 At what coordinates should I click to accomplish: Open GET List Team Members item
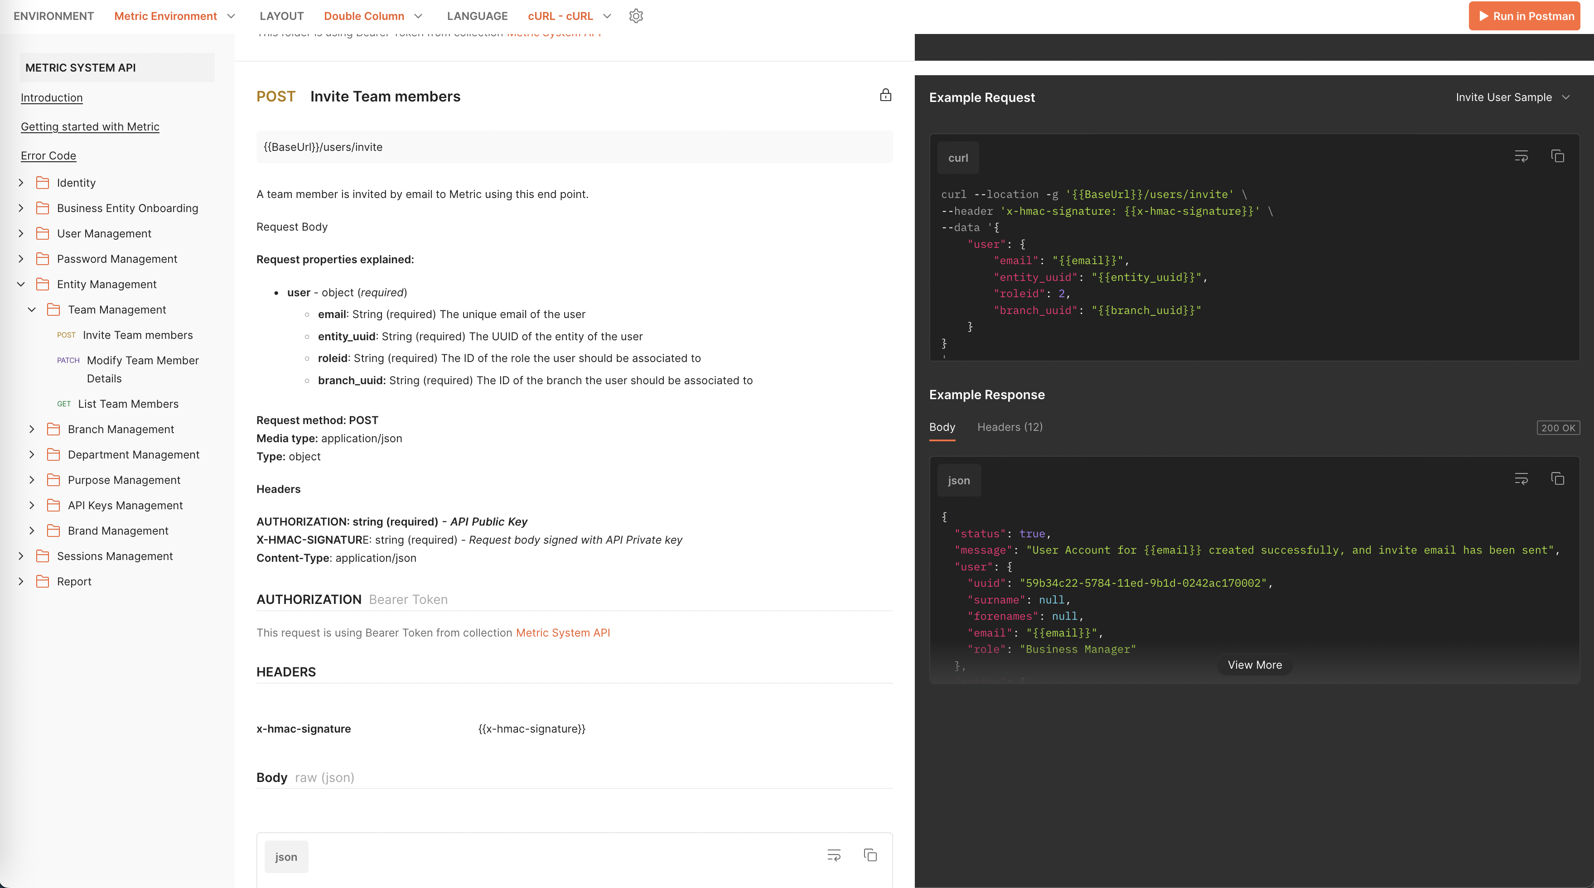(117, 404)
